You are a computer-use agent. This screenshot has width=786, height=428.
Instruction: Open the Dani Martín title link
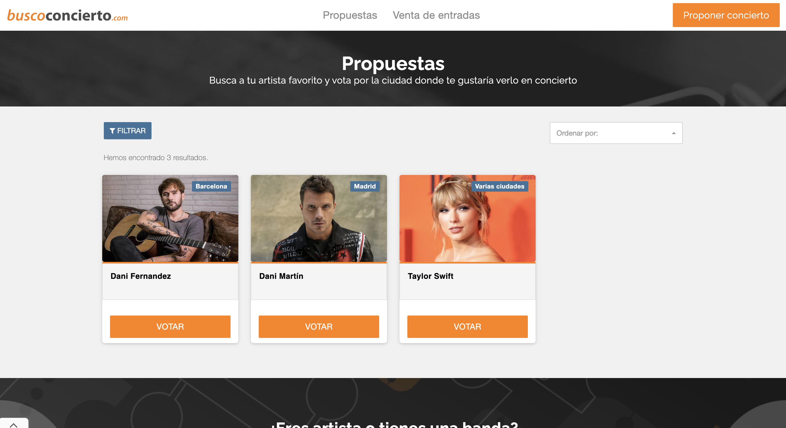[281, 276]
